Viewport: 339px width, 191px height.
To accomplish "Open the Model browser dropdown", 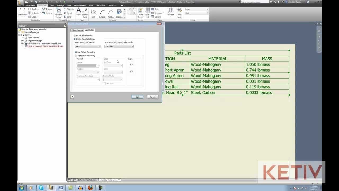I will click(23, 26).
